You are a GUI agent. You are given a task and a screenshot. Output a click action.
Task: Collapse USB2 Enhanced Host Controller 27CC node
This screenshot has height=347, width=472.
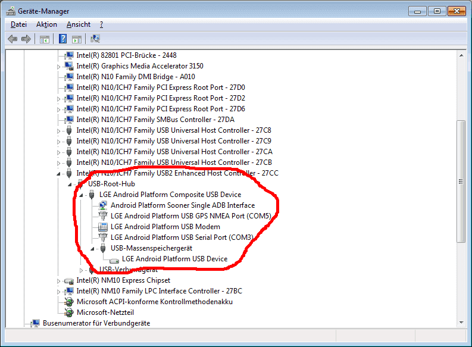tap(59, 174)
